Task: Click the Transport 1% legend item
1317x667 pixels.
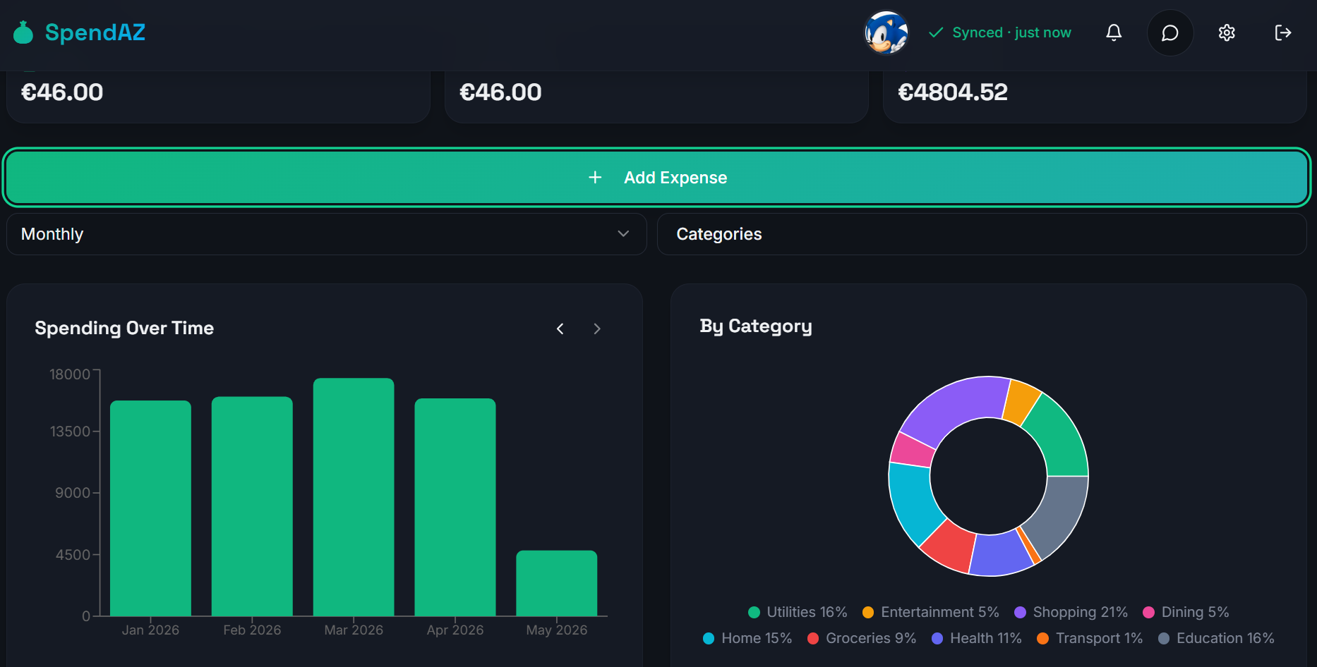Action: (x=1090, y=638)
